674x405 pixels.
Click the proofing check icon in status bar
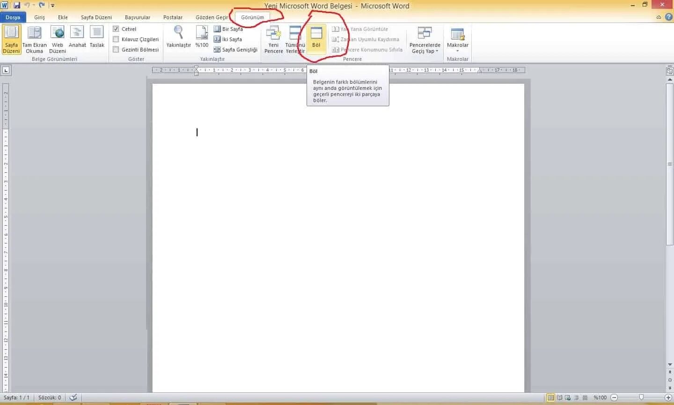pos(73,398)
